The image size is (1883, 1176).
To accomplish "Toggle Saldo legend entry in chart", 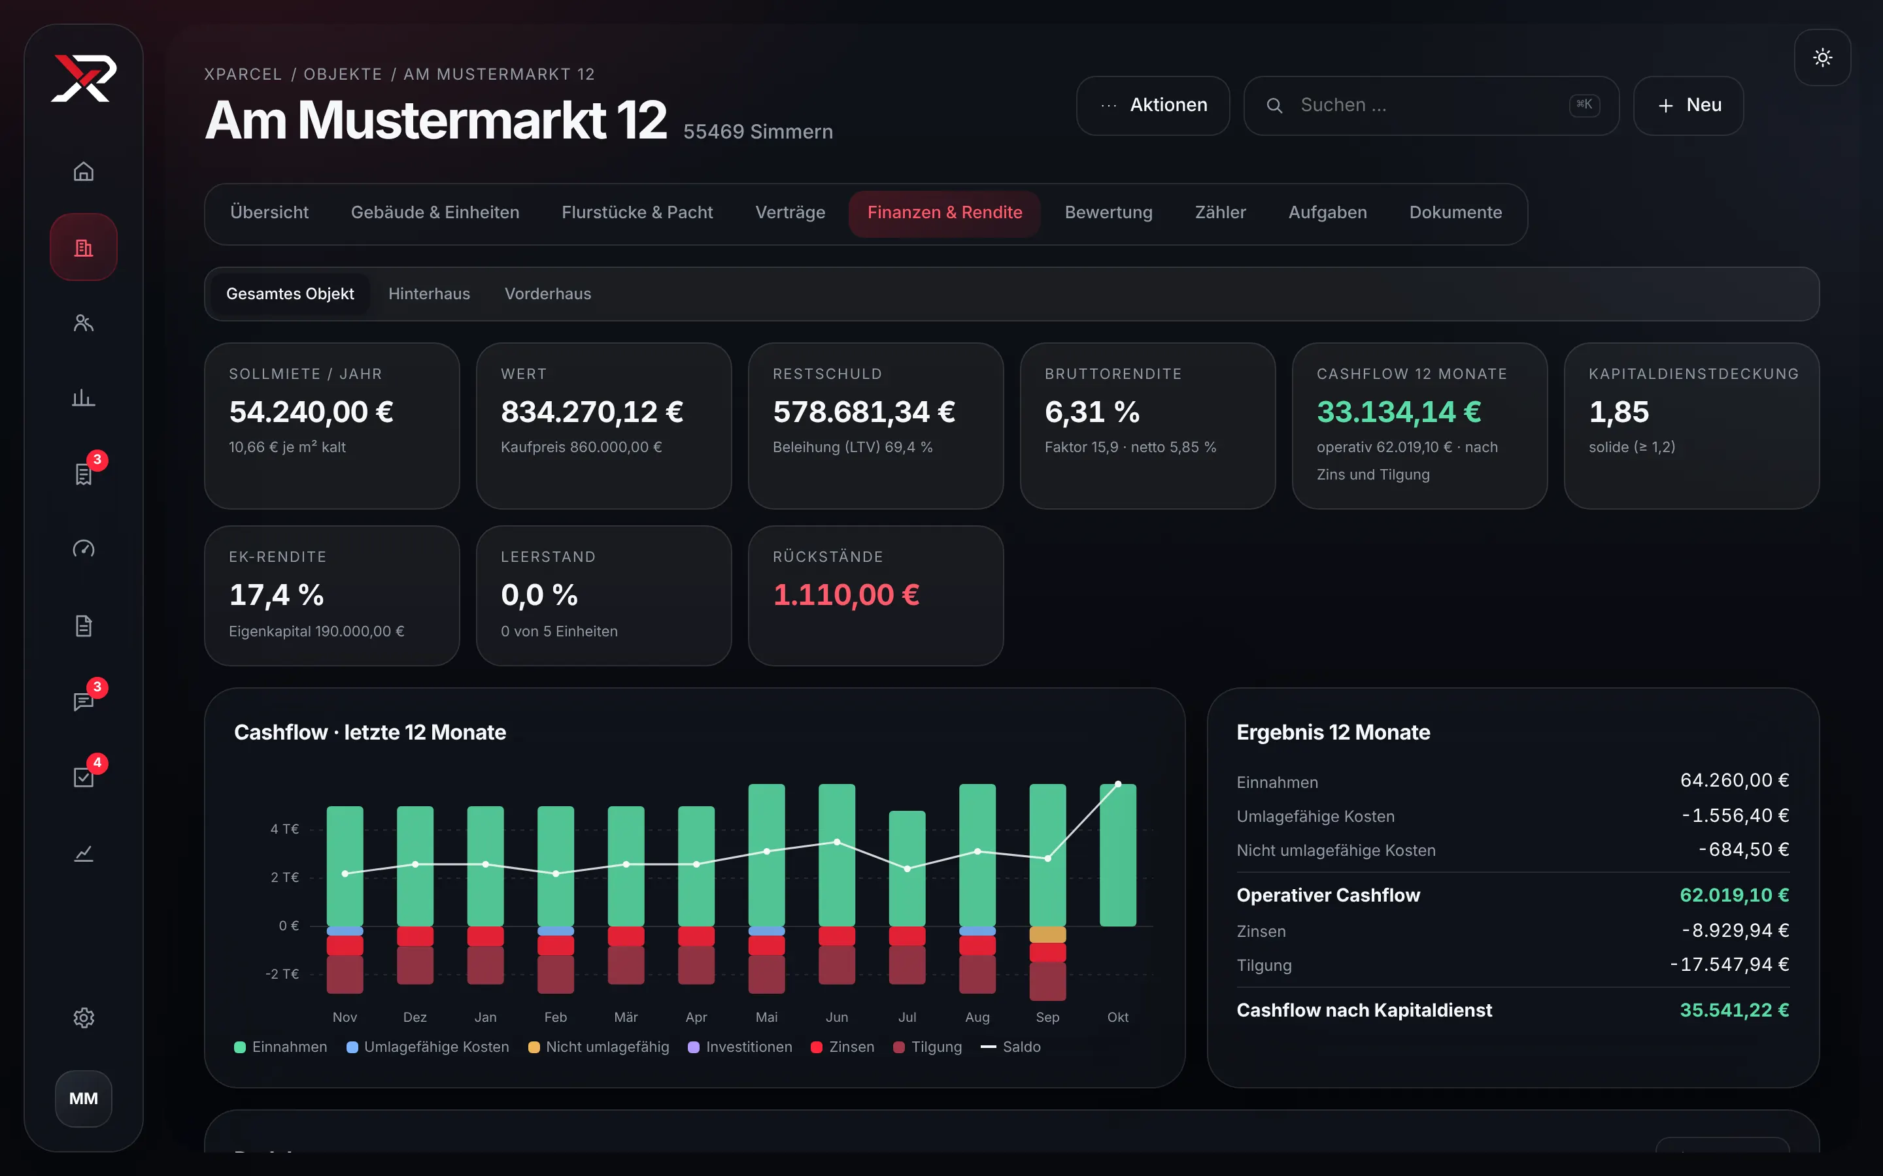I will click(x=1010, y=1047).
